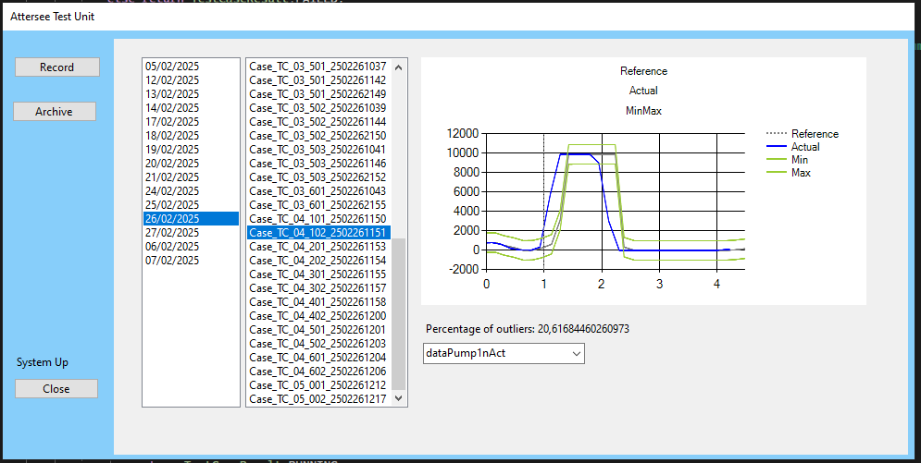Select Case_TC_04_201_2502261153
921x463 pixels.
319,247
